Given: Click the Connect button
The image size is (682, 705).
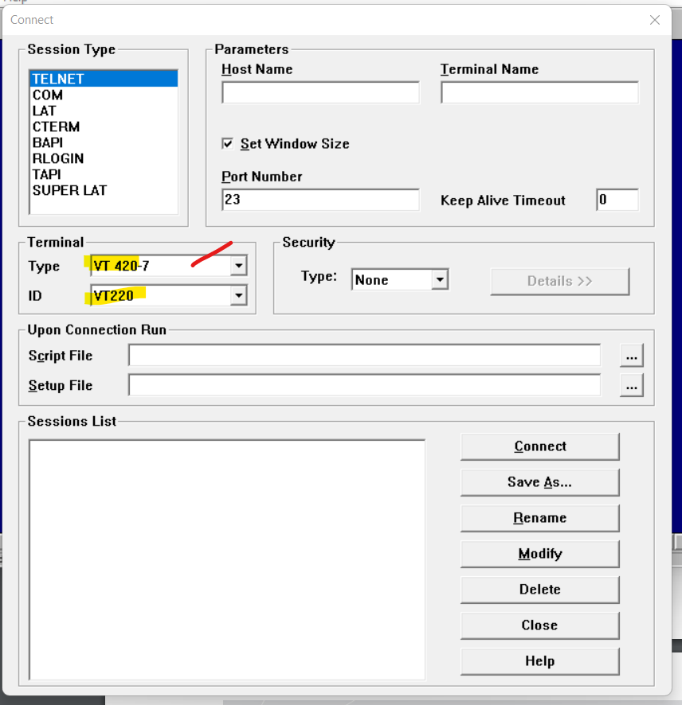Looking at the screenshot, I should pos(539,446).
